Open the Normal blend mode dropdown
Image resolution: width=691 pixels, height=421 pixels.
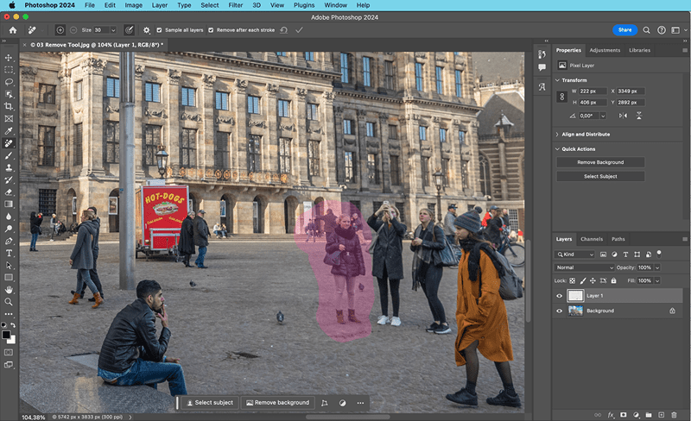(x=584, y=267)
